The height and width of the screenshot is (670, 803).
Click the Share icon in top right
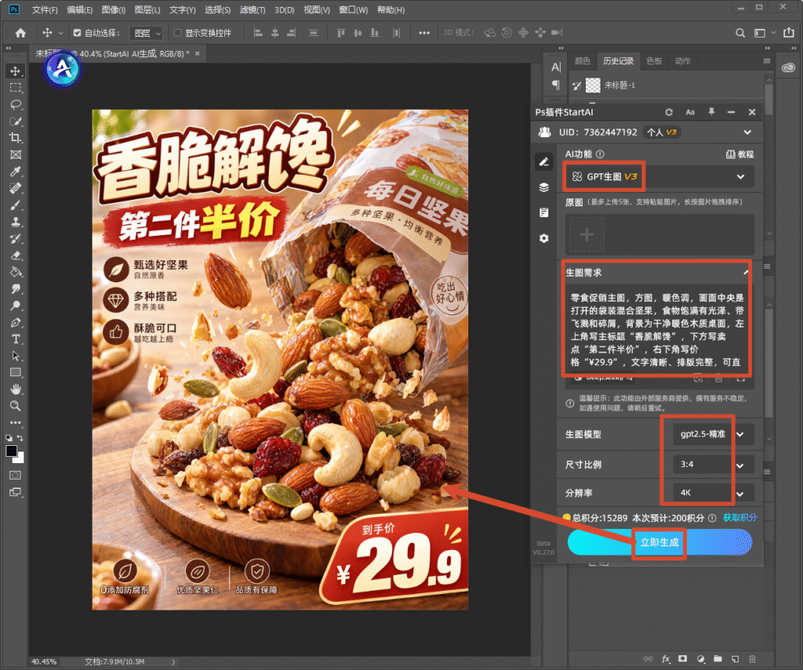(789, 33)
